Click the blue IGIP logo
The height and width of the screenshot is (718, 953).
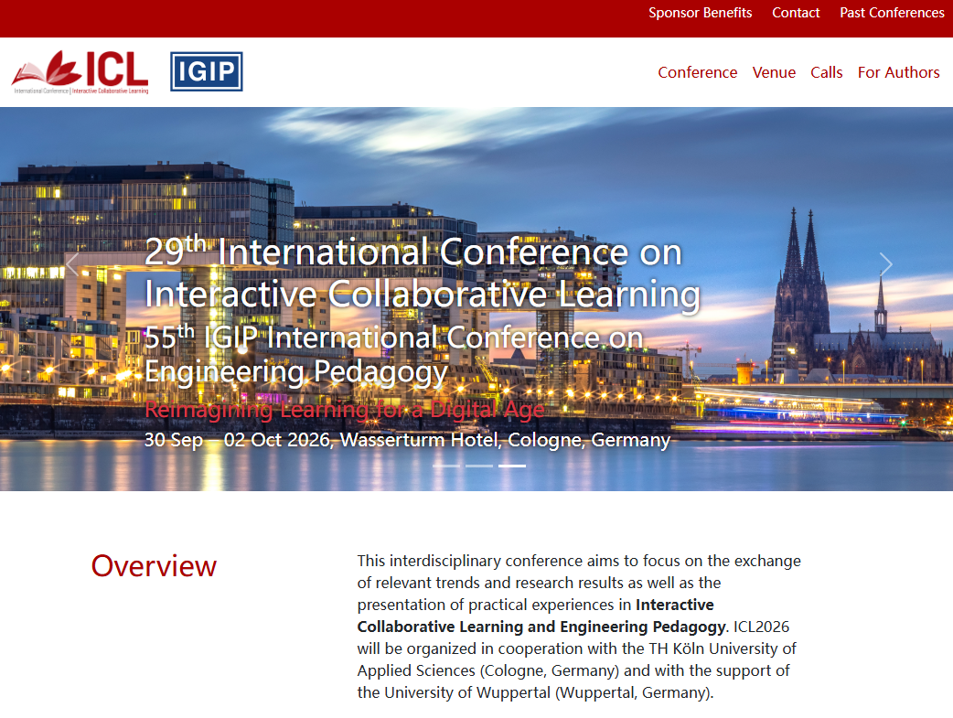tap(207, 72)
